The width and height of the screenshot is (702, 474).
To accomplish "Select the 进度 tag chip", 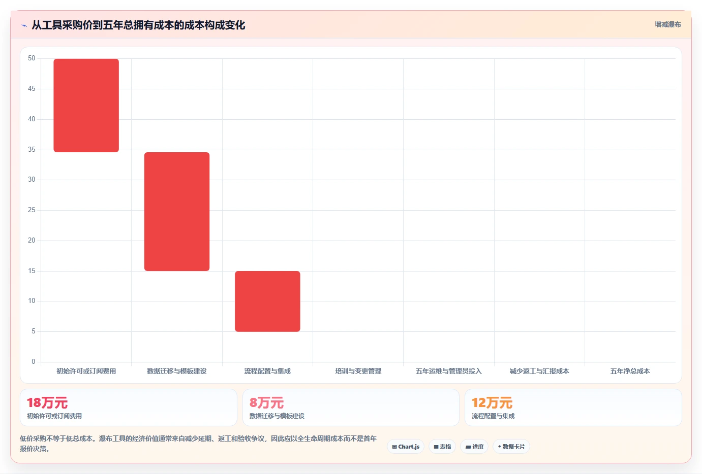I will coord(474,447).
